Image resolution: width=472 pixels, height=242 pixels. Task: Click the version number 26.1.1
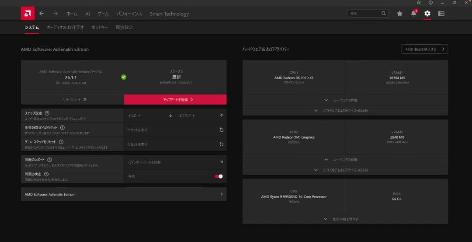click(x=71, y=77)
